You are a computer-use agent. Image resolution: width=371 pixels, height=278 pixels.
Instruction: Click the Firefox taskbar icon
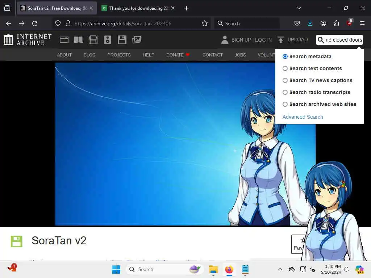[229, 269]
